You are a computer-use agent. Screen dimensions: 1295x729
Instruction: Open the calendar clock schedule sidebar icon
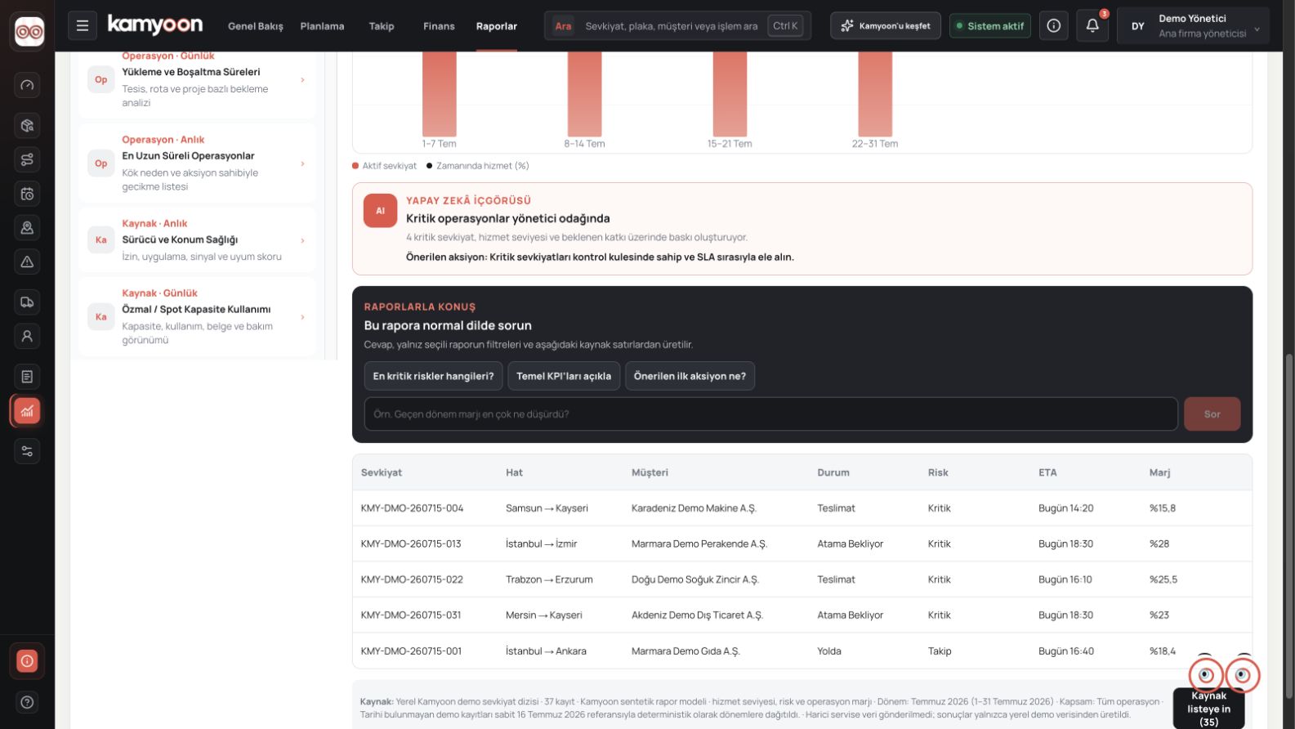[27, 194]
